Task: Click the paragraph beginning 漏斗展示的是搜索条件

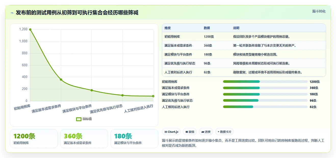Action: click(x=243, y=143)
